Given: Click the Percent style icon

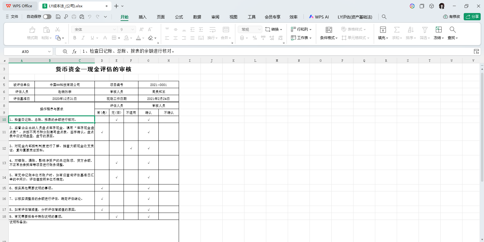Looking at the screenshot, I should pyautogui.click(x=255, y=38).
